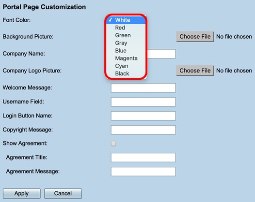Focus the Agreement Message input field

tap(143, 172)
